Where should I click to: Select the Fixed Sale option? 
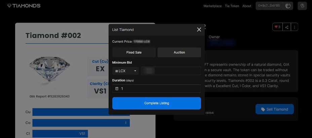coord(134,53)
